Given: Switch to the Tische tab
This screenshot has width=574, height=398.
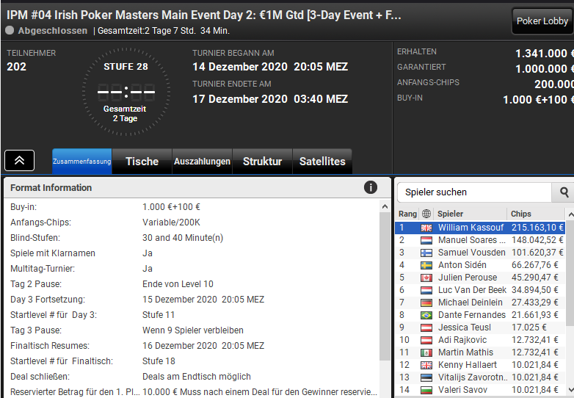Looking at the screenshot, I should pos(142,162).
